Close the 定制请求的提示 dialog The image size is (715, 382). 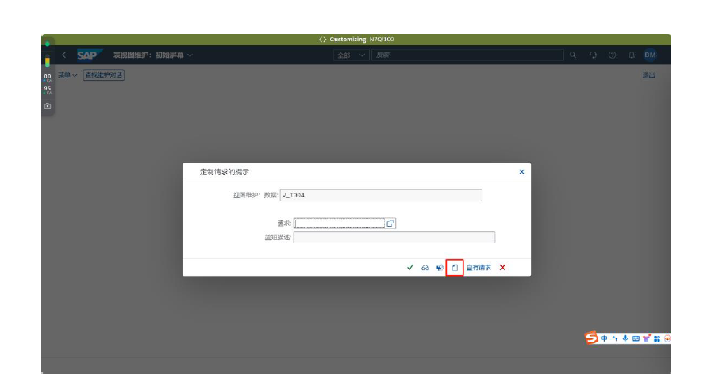[x=521, y=171]
